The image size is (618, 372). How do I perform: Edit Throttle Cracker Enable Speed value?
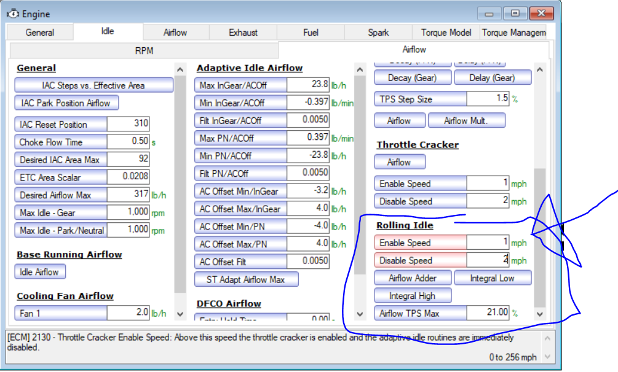point(488,183)
